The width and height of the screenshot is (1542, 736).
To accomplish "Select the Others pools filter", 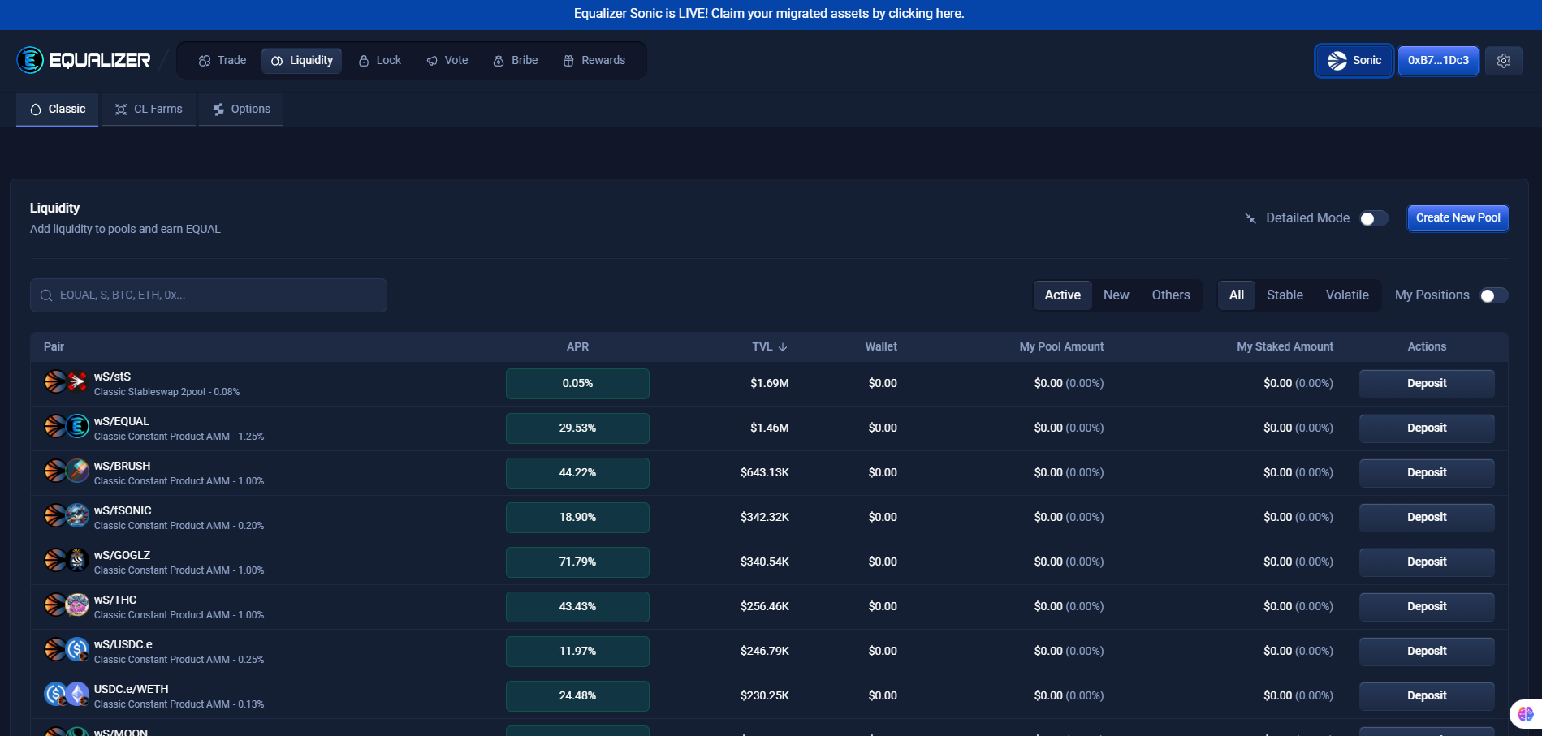I will [x=1171, y=295].
